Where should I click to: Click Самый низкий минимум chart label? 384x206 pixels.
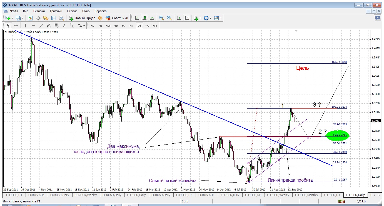(x=173, y=181)
